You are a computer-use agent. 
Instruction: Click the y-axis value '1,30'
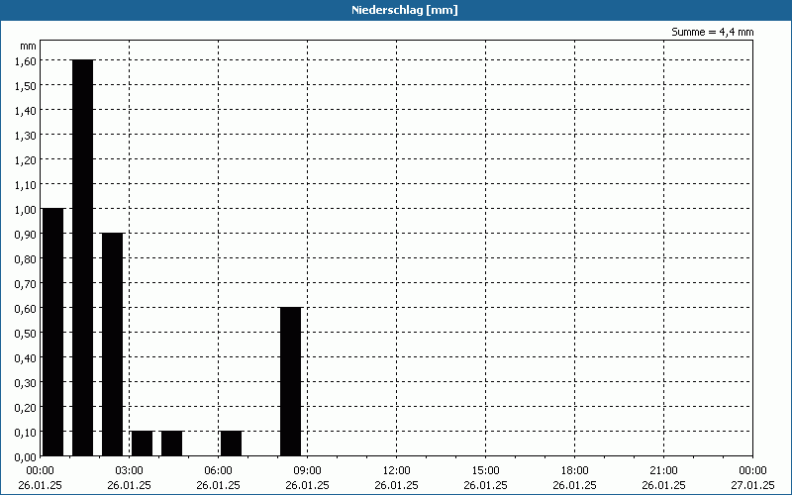coord(26,135)
